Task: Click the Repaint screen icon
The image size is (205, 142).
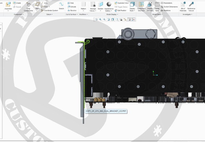Action: (x=109, y=20)
